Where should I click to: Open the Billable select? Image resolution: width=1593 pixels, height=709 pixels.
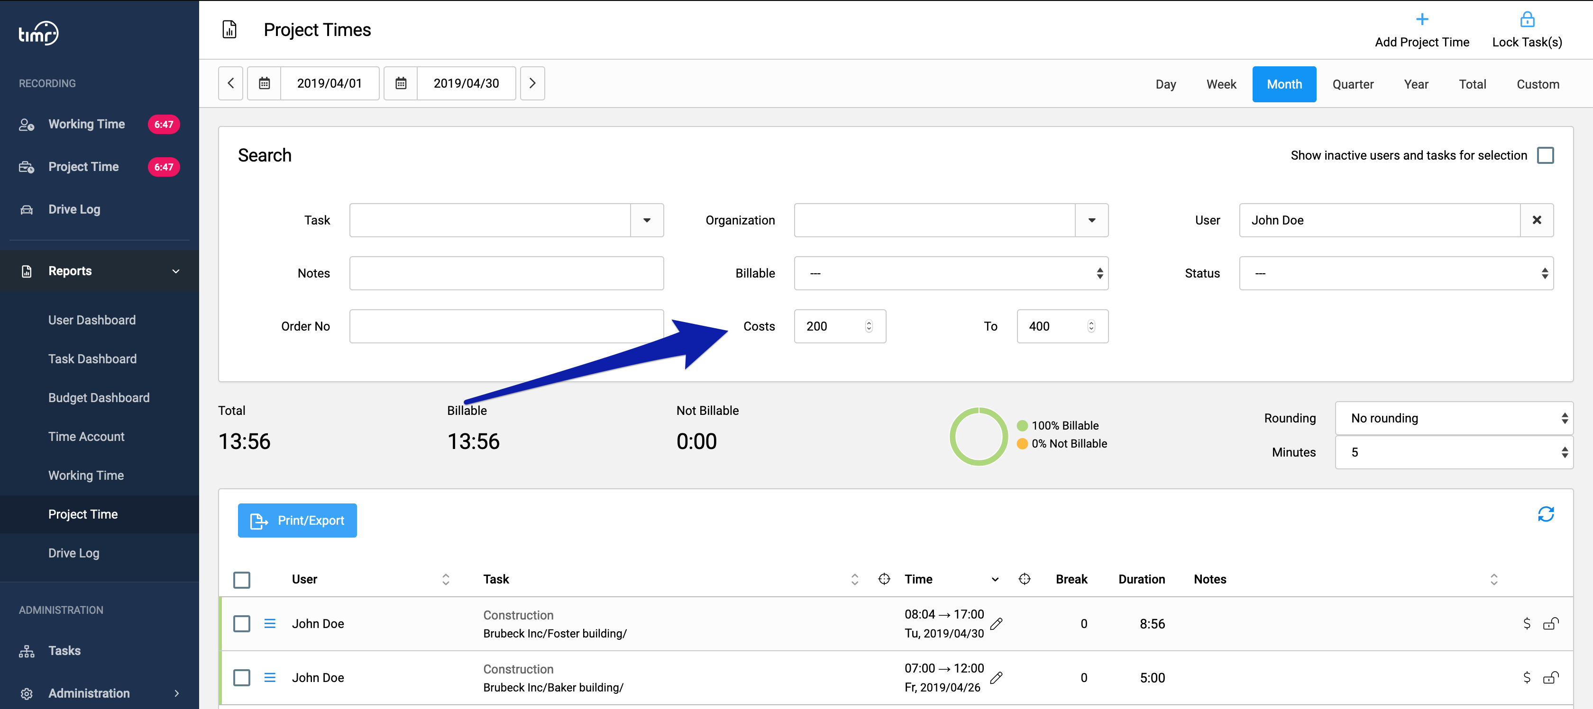[951, 274]
